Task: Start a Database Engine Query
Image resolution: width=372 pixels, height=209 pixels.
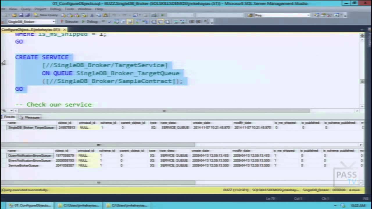Action: [63, 15]
